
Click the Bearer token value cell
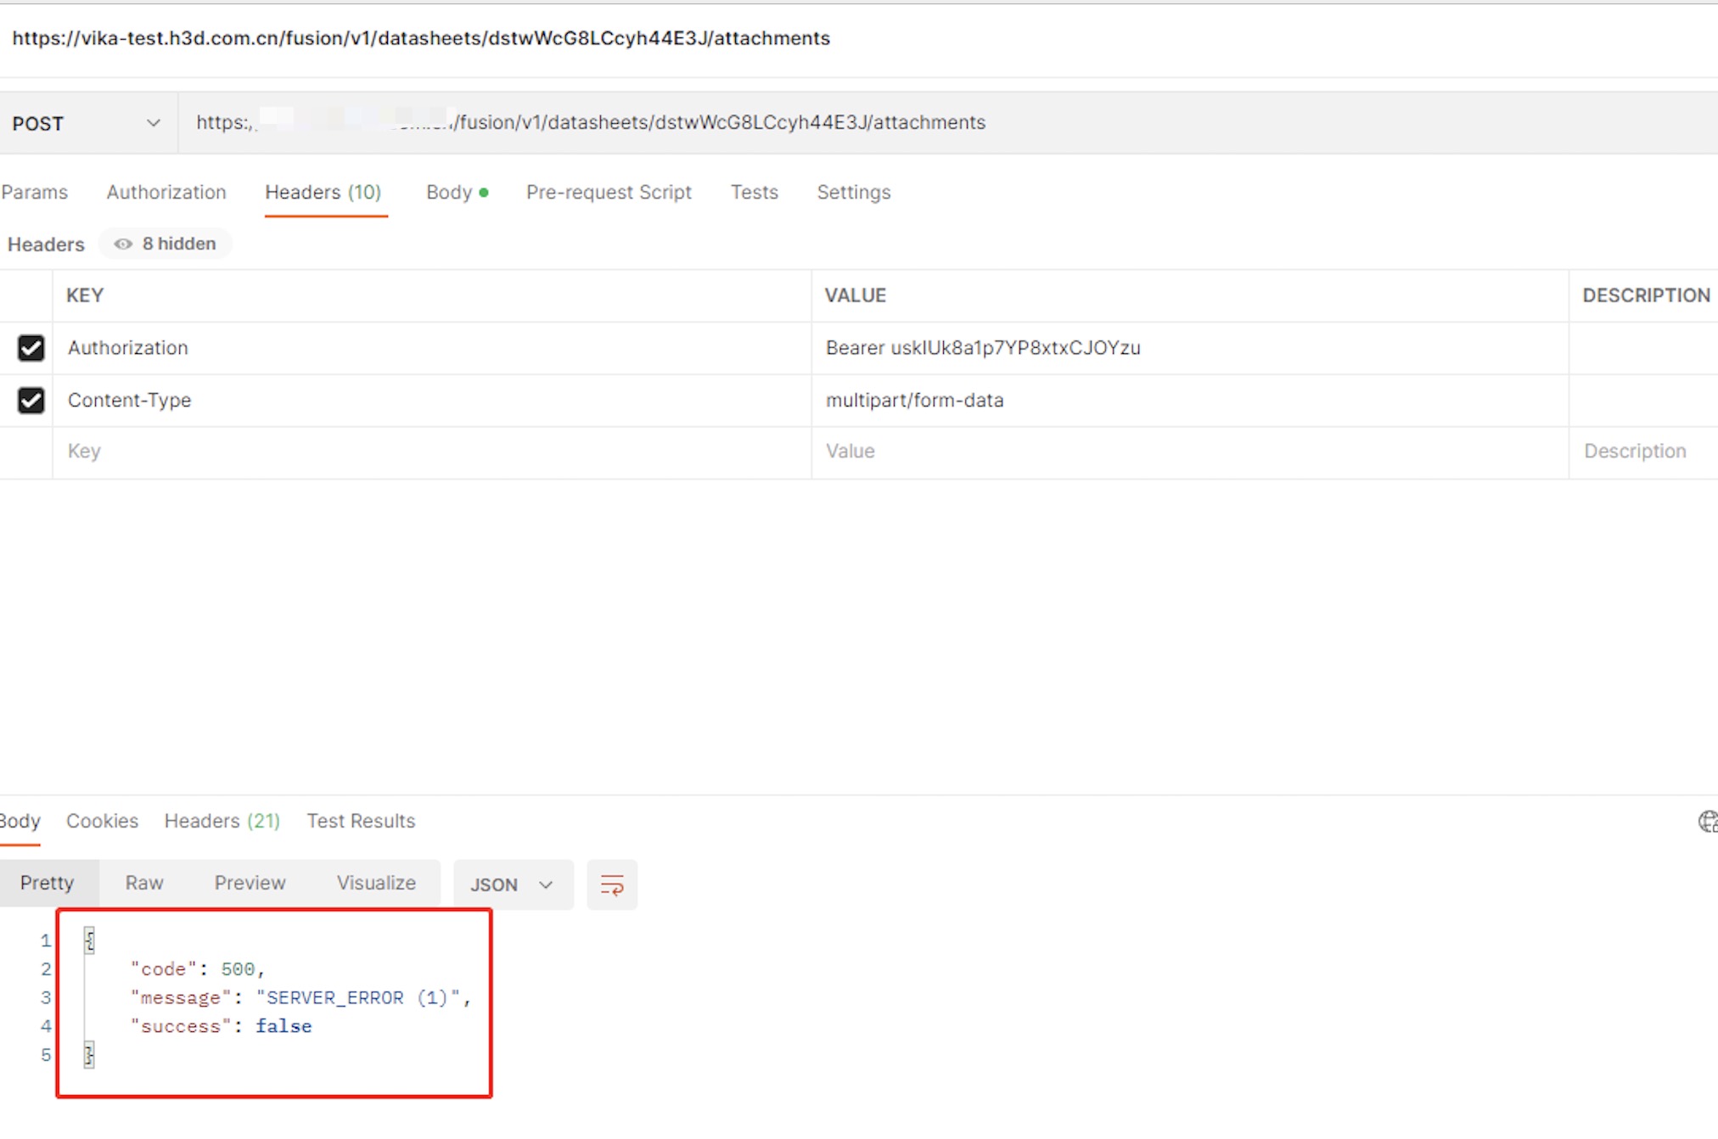tap(1189, 348)
